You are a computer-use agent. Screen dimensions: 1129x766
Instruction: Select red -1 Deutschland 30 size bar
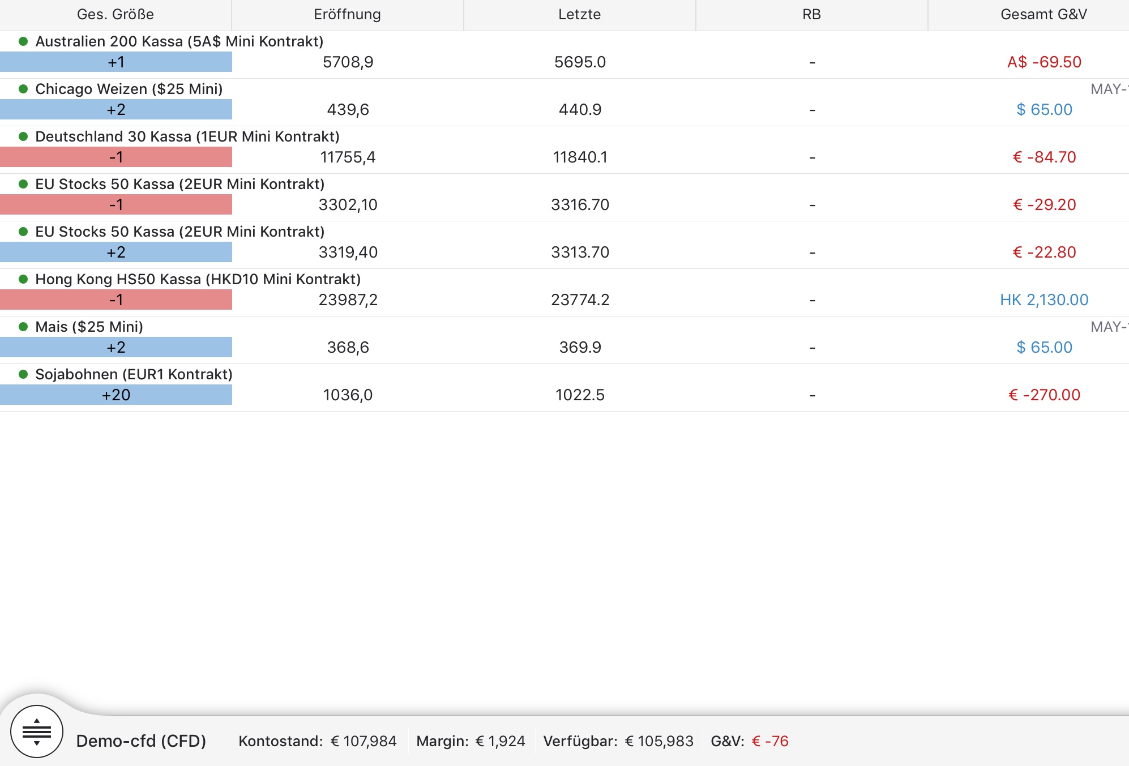[116, 157]
